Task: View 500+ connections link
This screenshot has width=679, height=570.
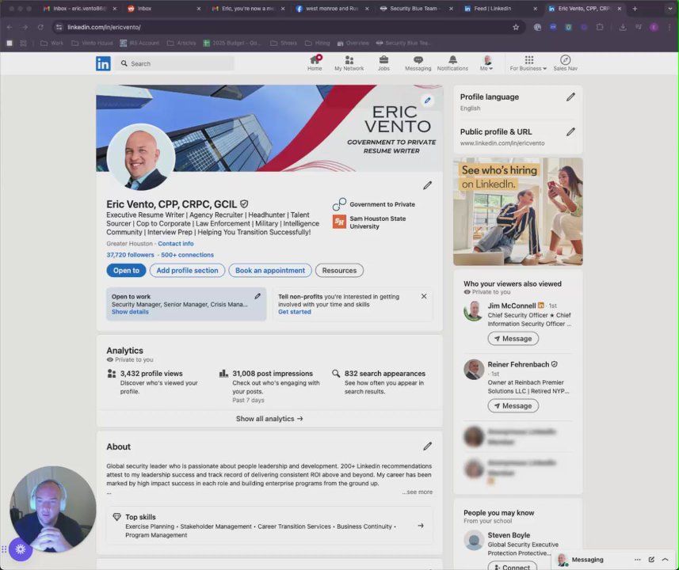Action: [187, 255]
